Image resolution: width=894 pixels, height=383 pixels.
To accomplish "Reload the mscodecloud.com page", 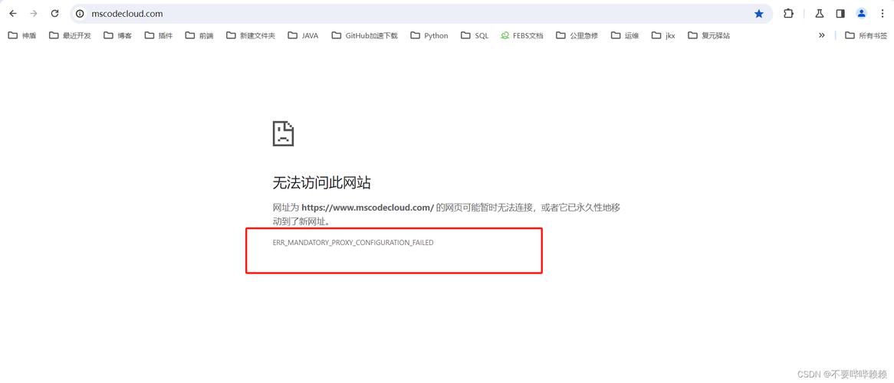I will point(54,14).
